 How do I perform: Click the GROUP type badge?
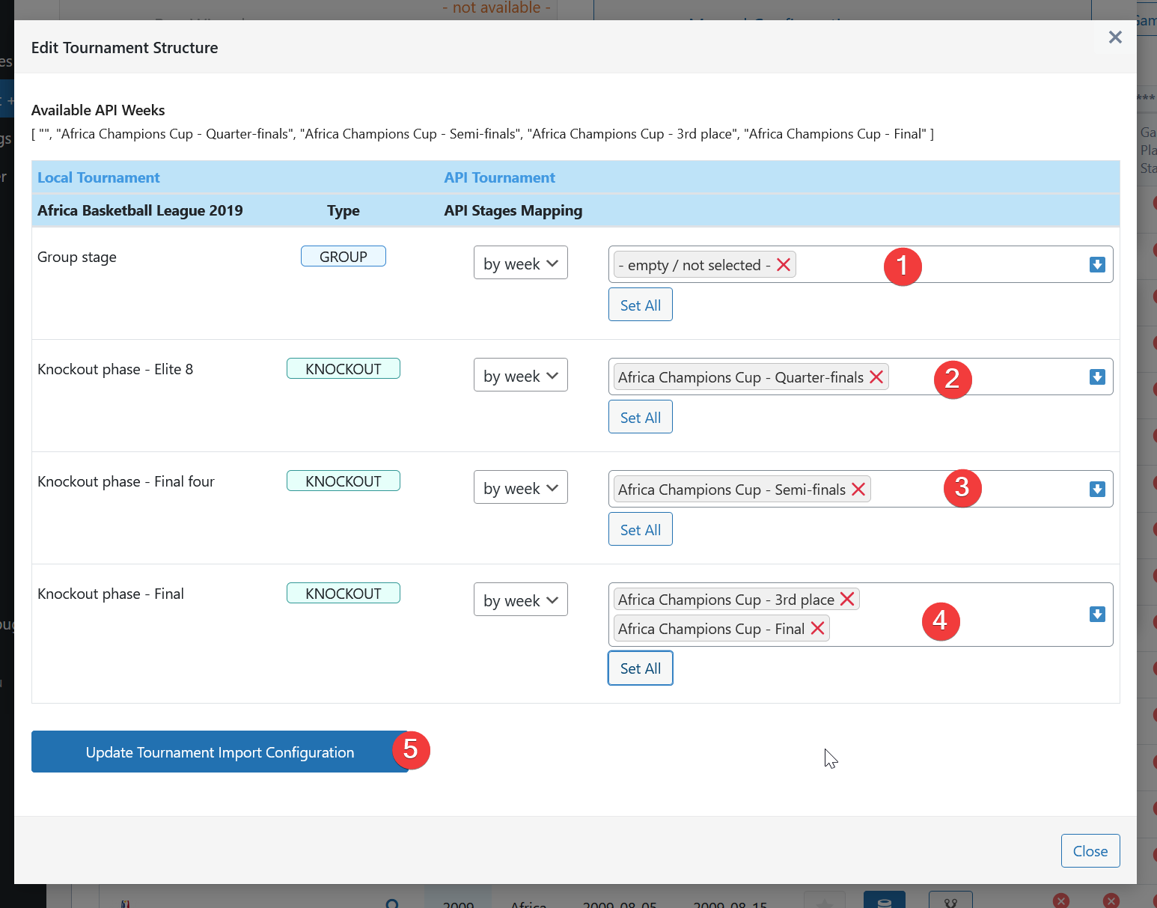click(344, 256)
